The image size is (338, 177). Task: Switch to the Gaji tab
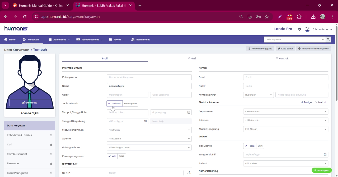(x=192, y=58)
